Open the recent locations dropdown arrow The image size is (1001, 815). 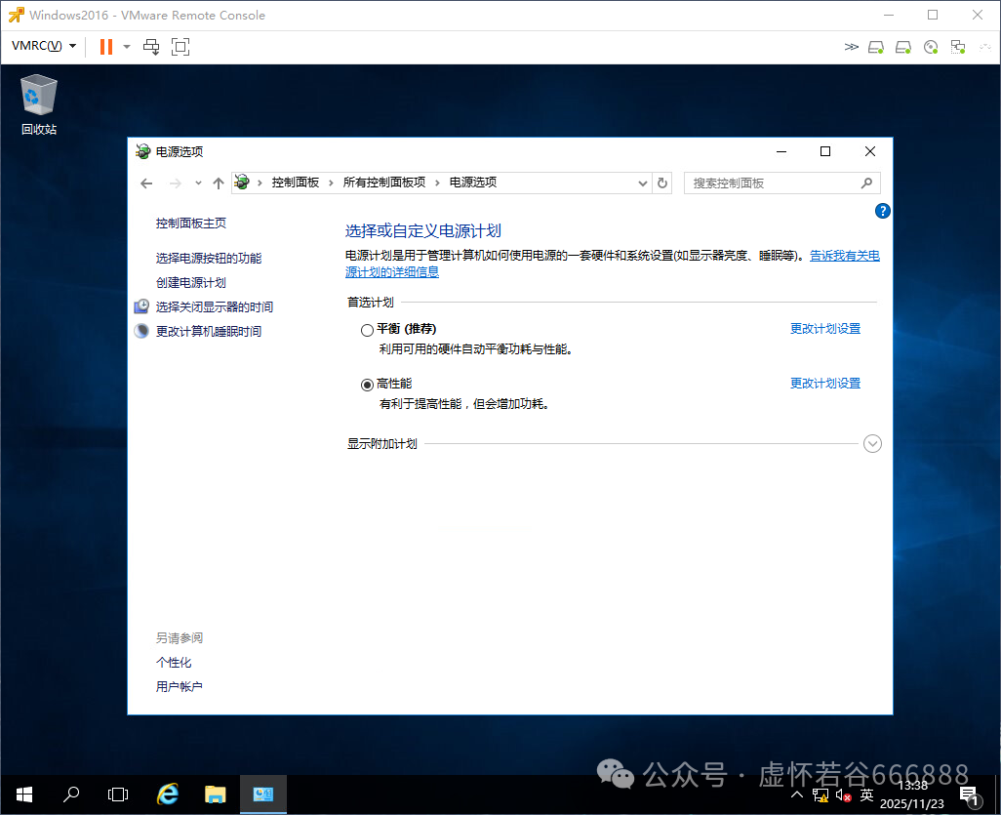pos(198,183)
